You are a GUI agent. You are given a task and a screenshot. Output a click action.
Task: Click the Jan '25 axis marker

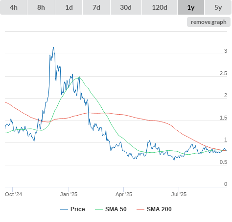pyautogui.click(x=69, y=194)
